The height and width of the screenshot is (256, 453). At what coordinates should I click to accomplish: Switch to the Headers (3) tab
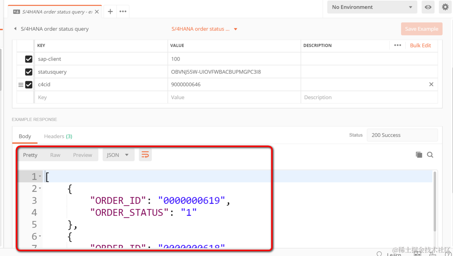coord(58,136)
